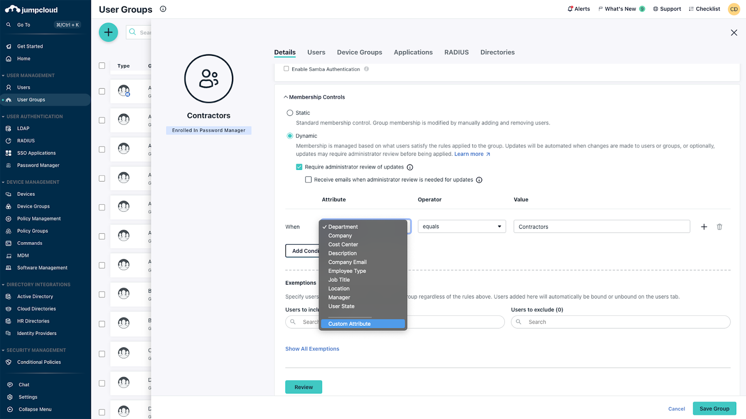Click info icon beside Require administrator review

click(410, 167)
